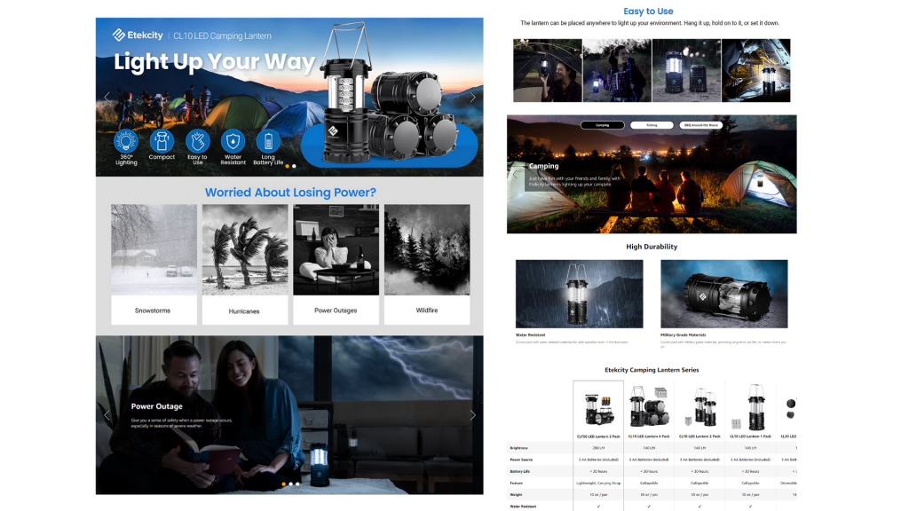Click the Hurricanes image card
The image size is (909, 511).
coord(244,263)
